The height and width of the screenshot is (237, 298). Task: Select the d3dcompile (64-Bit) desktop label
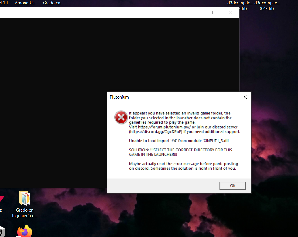(x=267, y=5)
